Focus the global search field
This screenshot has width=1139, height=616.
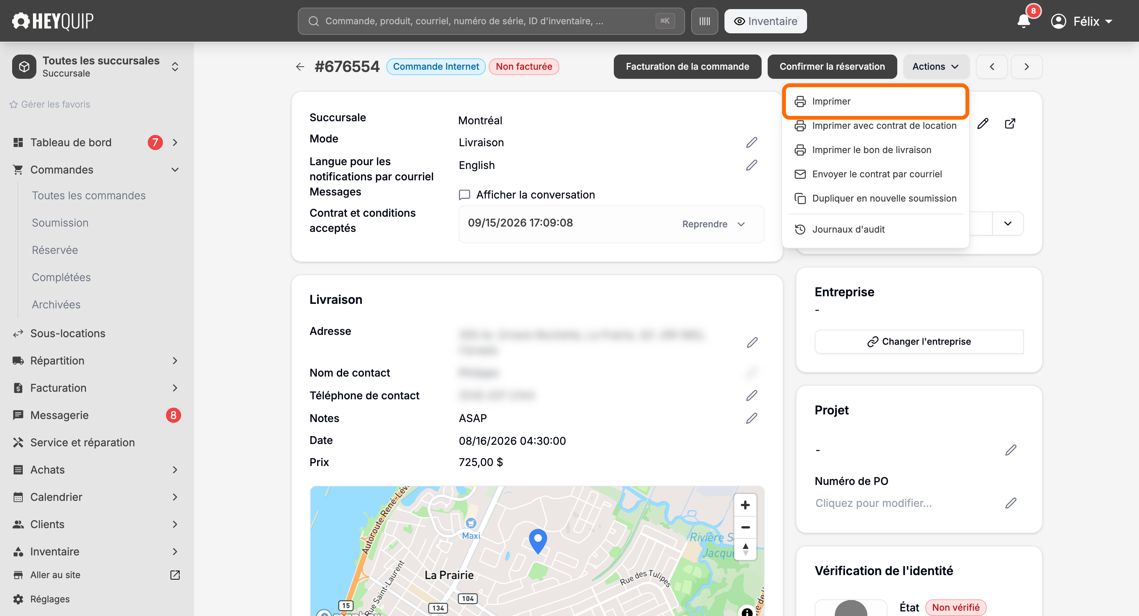pyautogui.click(x=491, y=21)
